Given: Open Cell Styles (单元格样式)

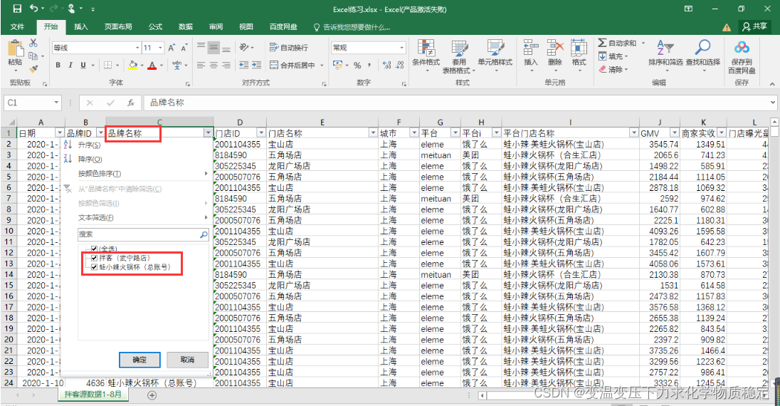Looking at the screenshot, I should tap(495, 56).
